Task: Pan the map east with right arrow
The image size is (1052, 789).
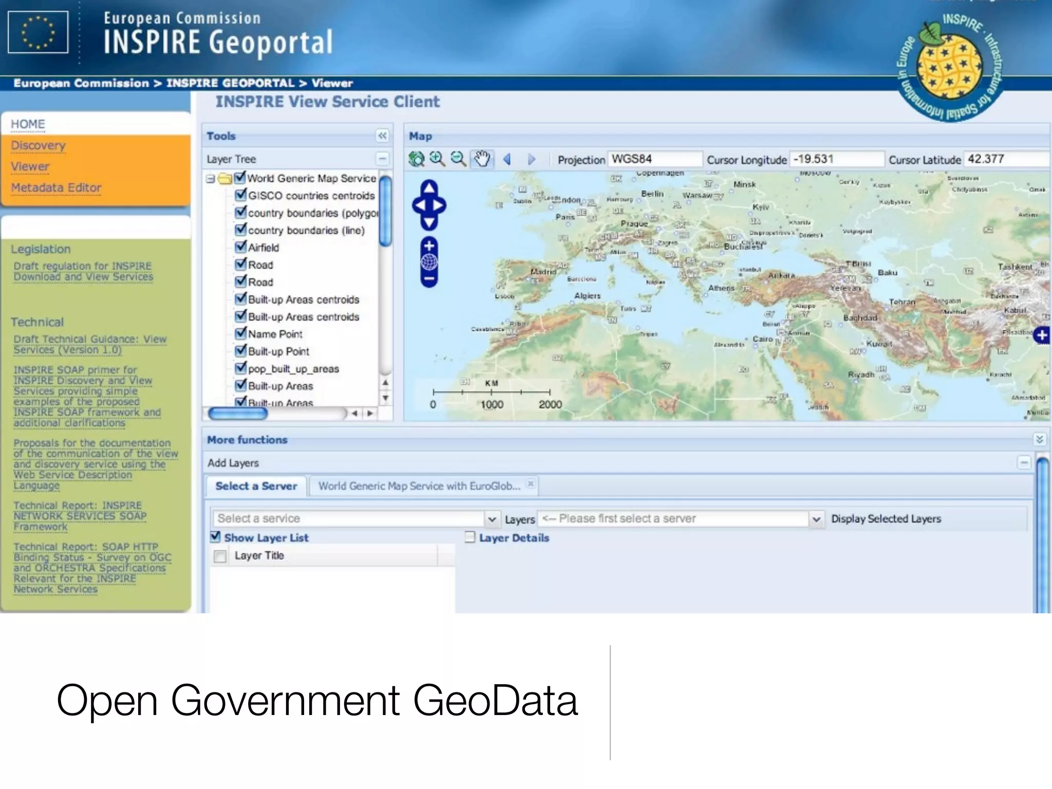Action: (x=439, y=205)
